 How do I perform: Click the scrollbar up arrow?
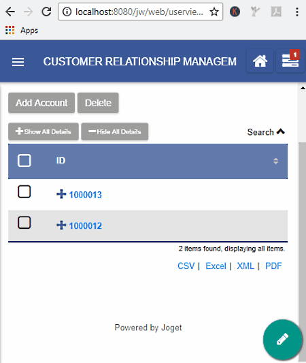click(x=303, y=88)
